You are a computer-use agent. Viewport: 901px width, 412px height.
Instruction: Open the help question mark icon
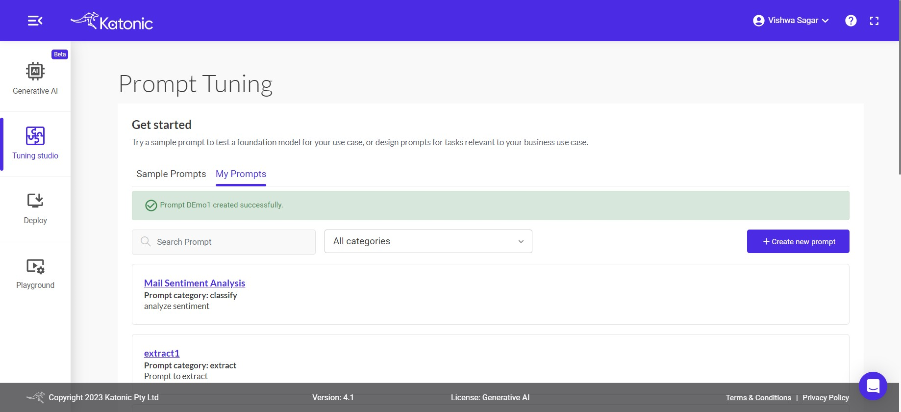click(851, 21)
